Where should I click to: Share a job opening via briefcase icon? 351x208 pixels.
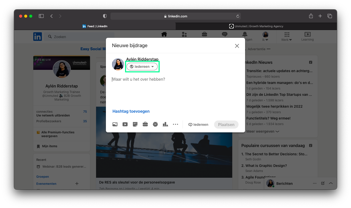click(145, 124)
